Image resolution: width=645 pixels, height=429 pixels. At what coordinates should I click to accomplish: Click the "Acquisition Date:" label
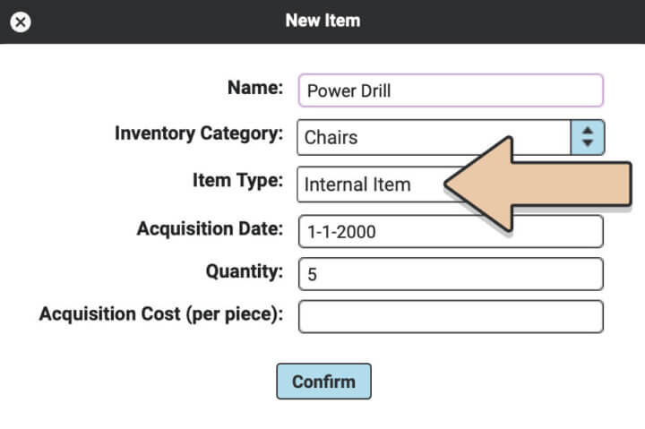click(211, 228)
